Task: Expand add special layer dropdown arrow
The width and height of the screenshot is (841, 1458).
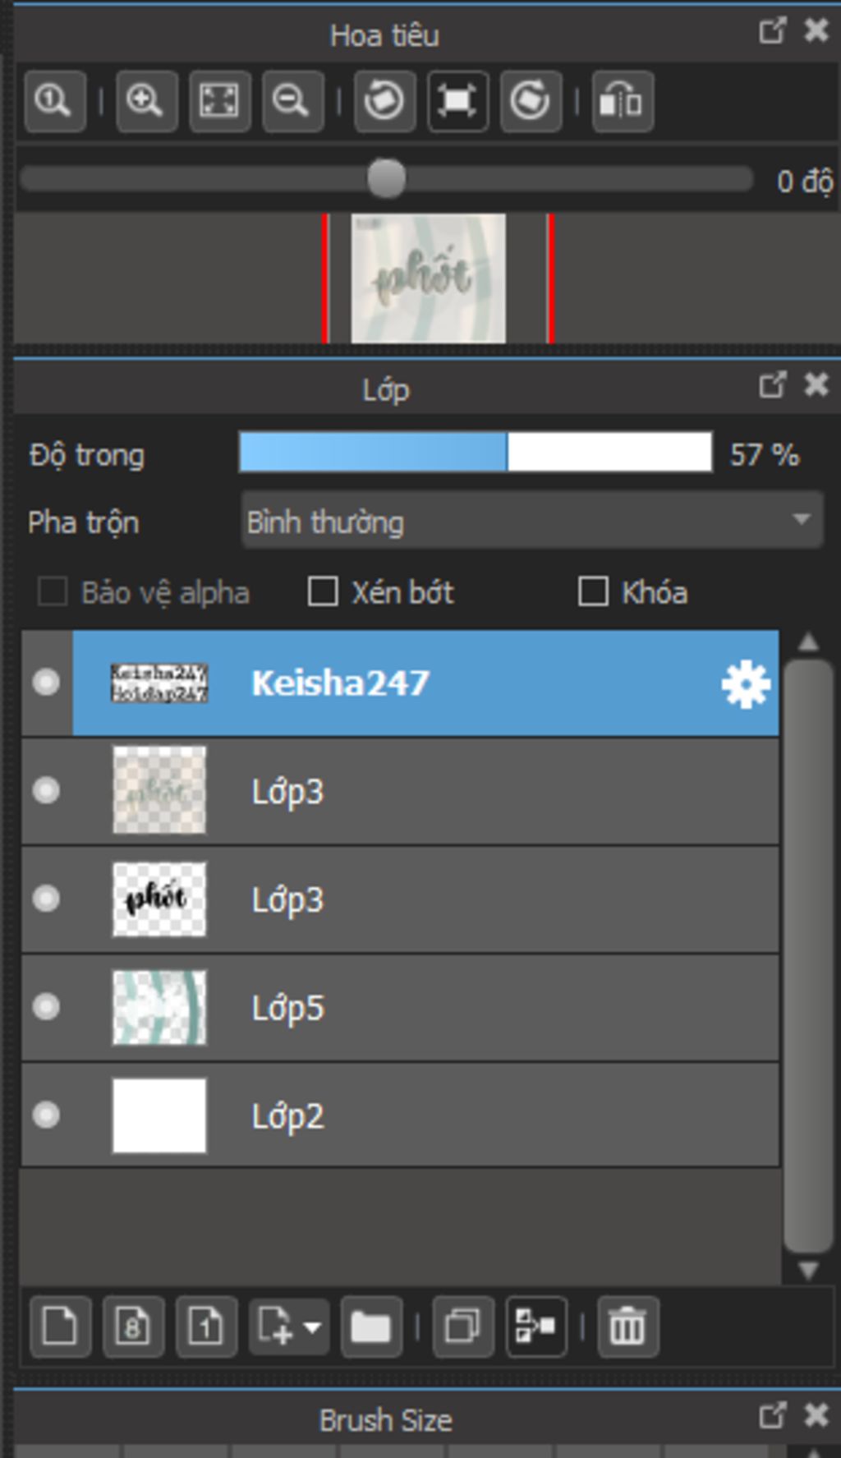Action: (312, 1326)
